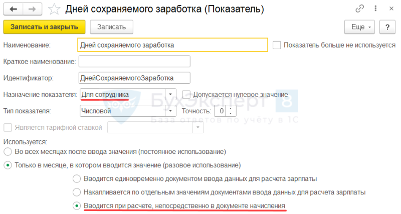Open help with the question mark button
This screenshot has height=214, width=401.
click(x=387, y=27)
